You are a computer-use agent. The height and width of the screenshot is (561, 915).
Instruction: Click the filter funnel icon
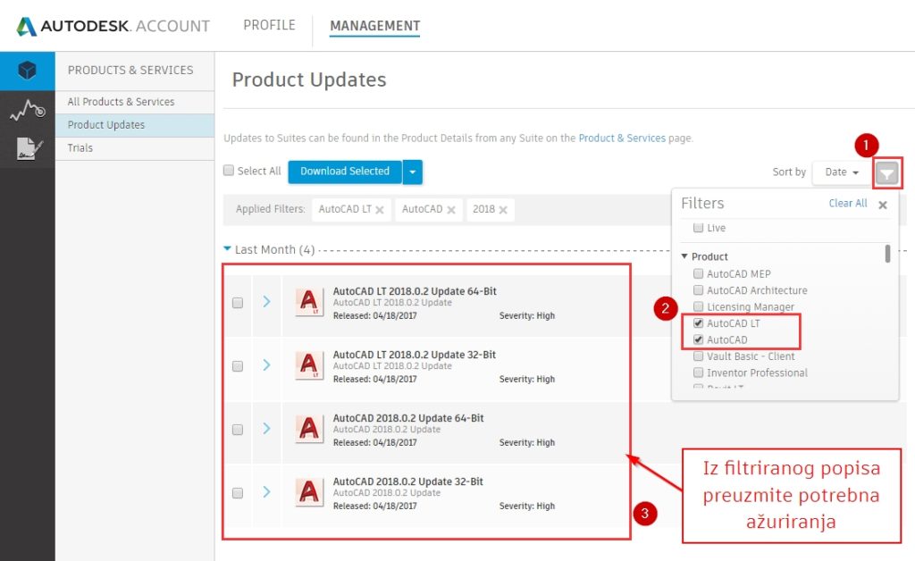[x=886, y=172]
